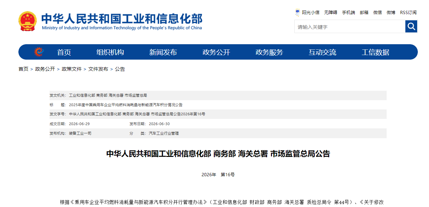The height and width of the screenshot is (207, 429).
Task: Click the ministry name title banner
Action: [x=122, y=21]
